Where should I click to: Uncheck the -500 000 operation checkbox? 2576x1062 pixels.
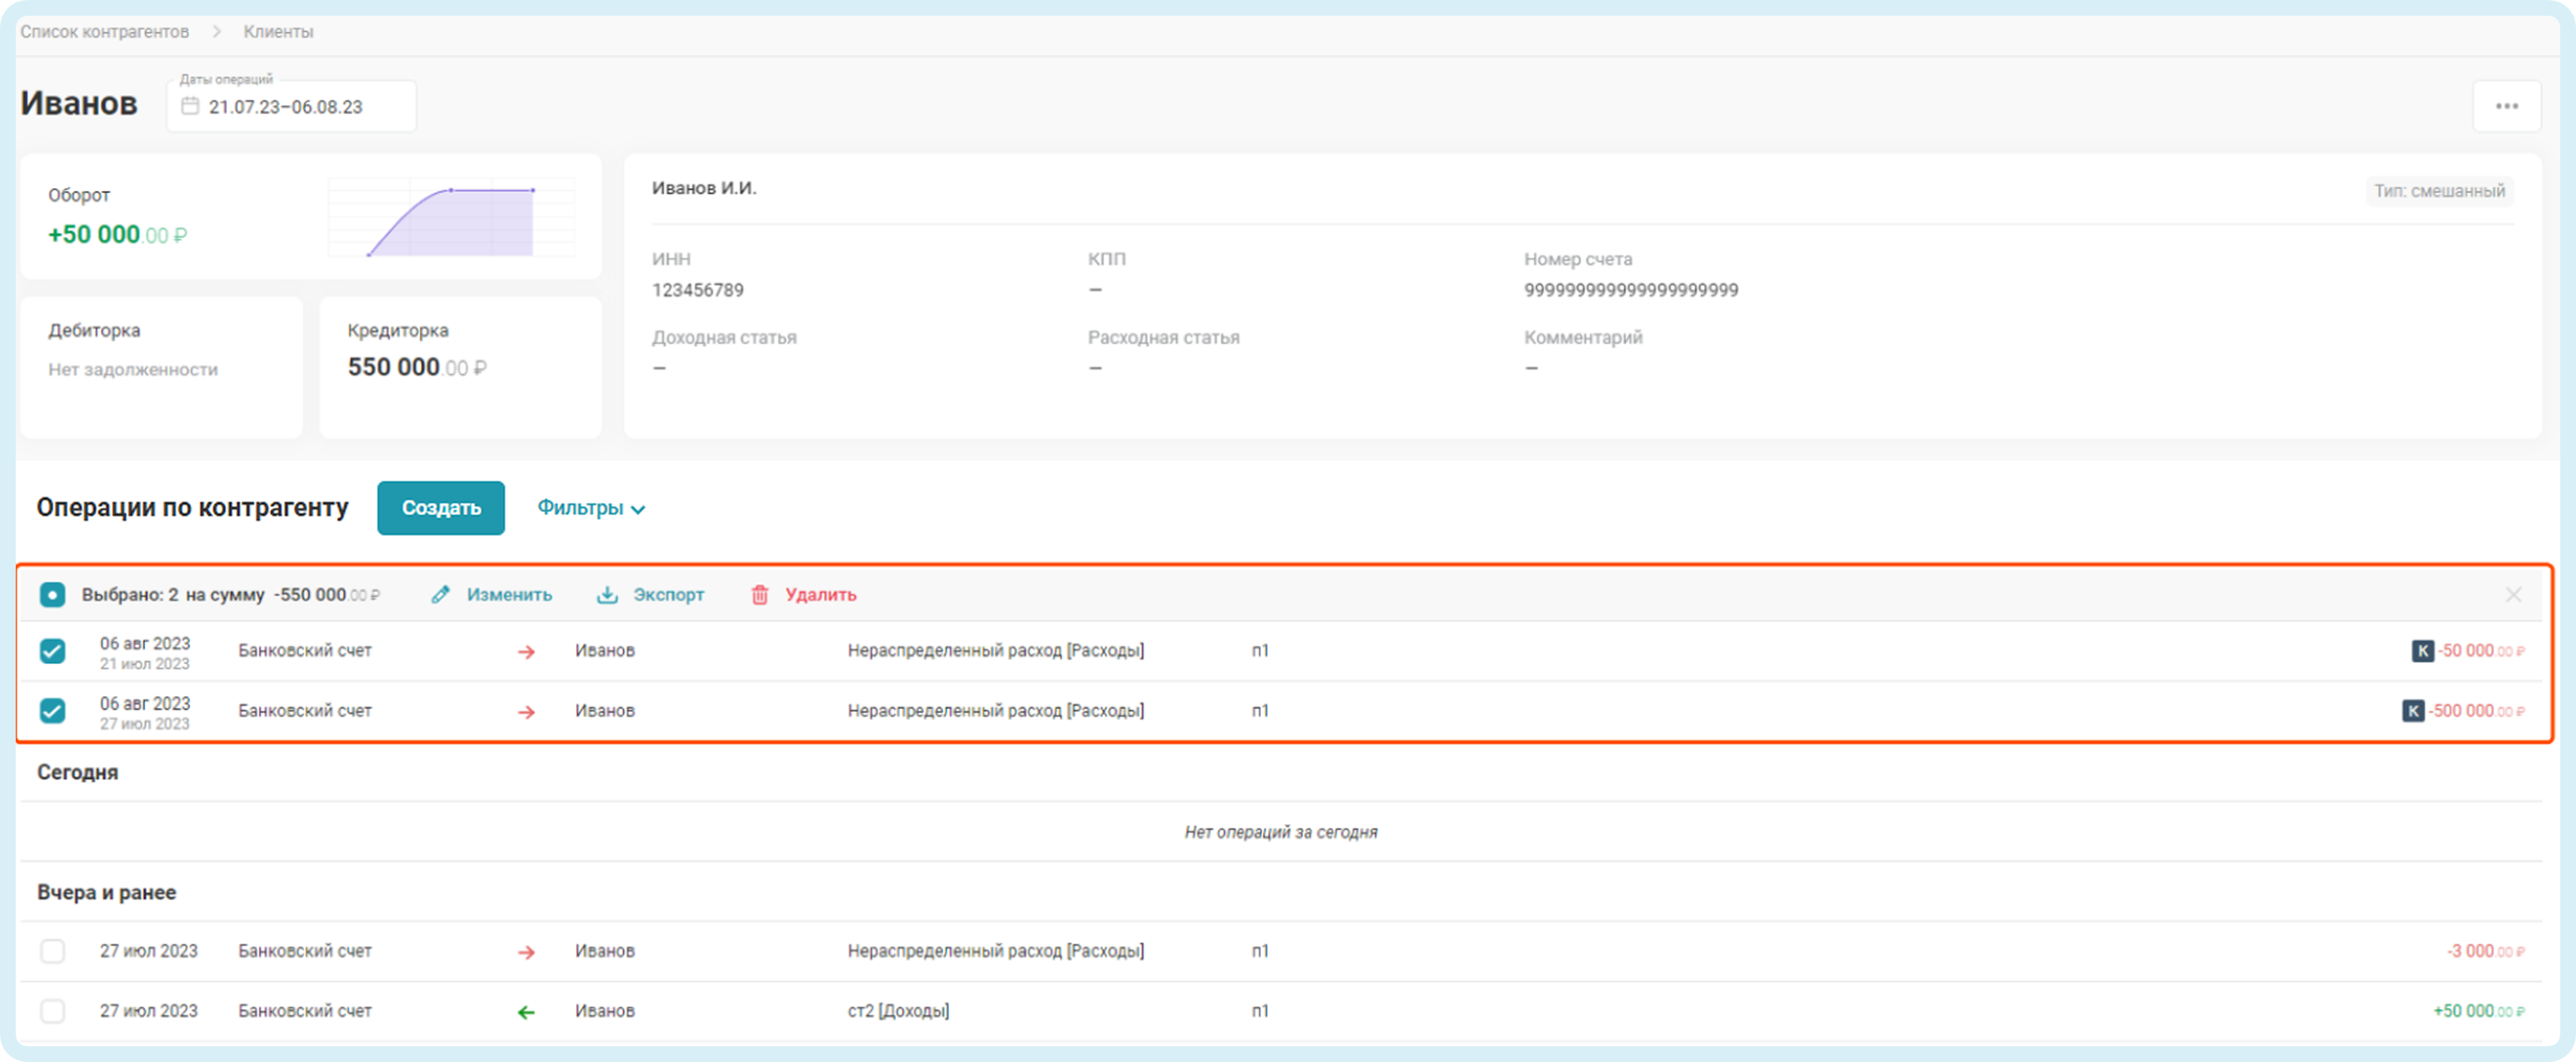tap(52, 711)
